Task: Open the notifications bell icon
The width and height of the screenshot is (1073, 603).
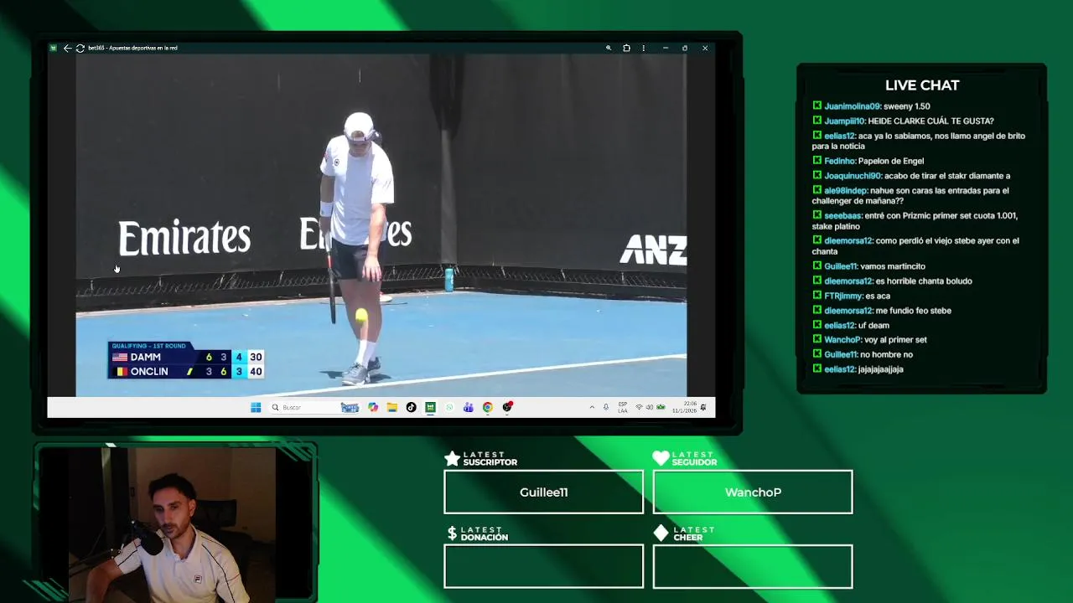Action: pos(703,407)
